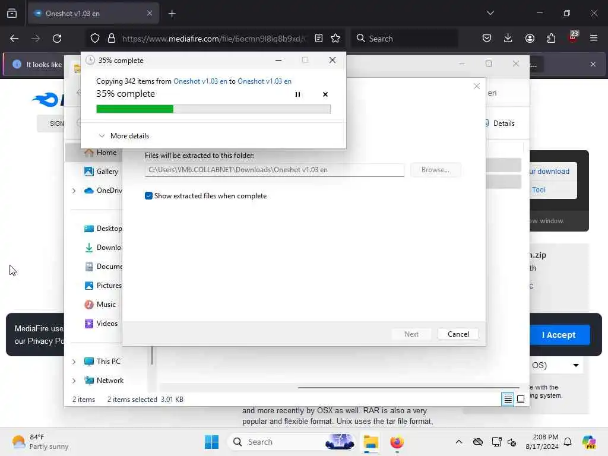The height and width of the screenshot is (456, 608).
Task: Open Firefox extensions menu
Action: [551, 39]
